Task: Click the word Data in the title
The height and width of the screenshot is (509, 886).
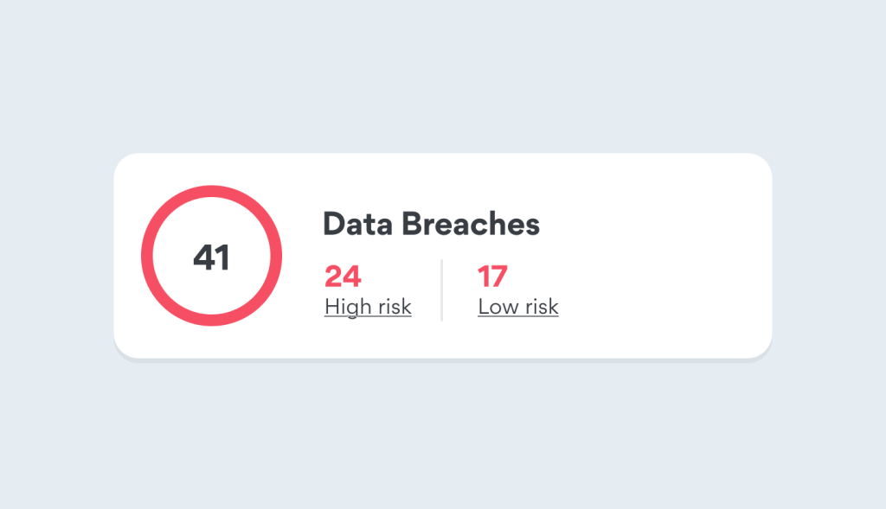Action: [357, 224]
